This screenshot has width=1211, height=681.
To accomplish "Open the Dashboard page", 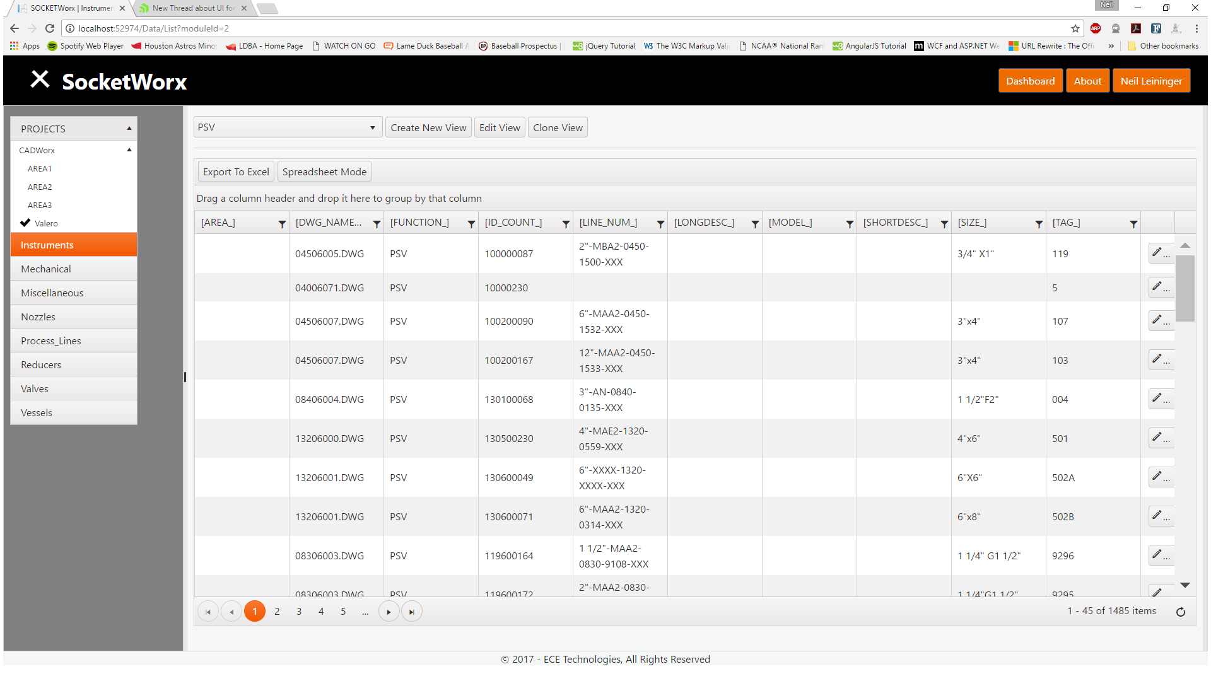I will coord(1030,81).
